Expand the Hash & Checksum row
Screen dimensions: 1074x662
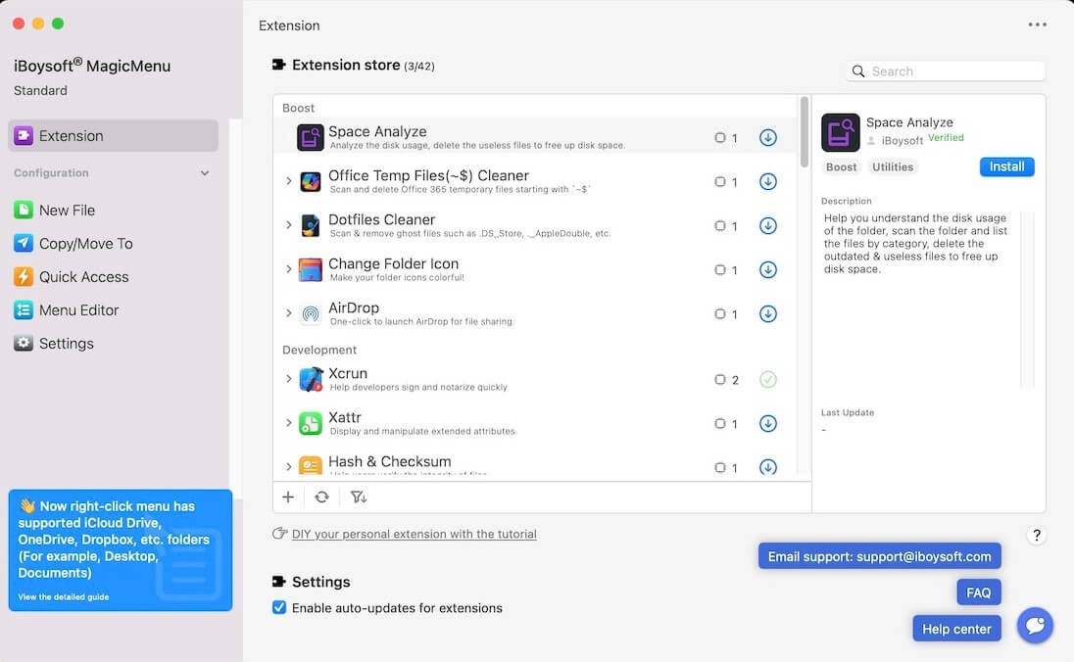288,467
